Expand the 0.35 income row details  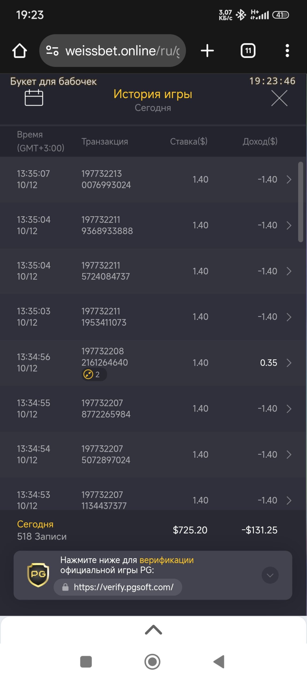pyautogui.click(x=289, y=363)
